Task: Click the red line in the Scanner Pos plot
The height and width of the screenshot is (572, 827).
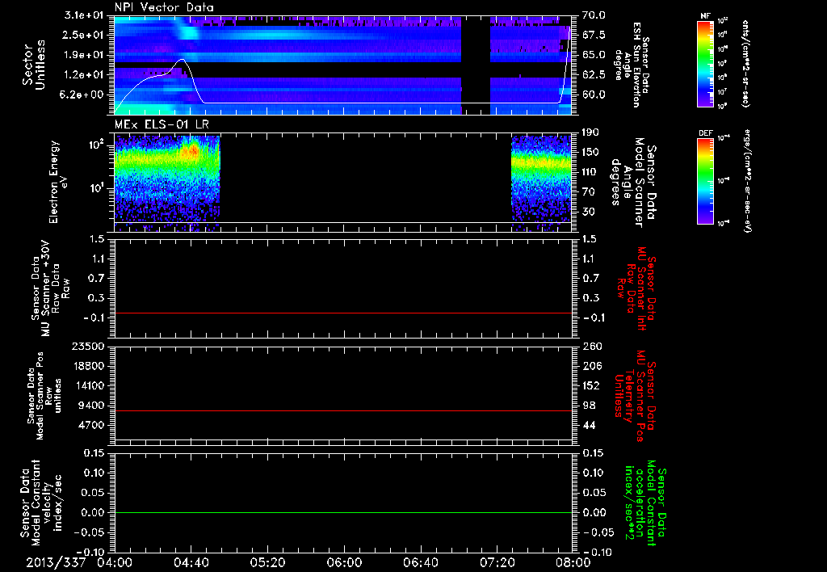Action: [343, 410]
